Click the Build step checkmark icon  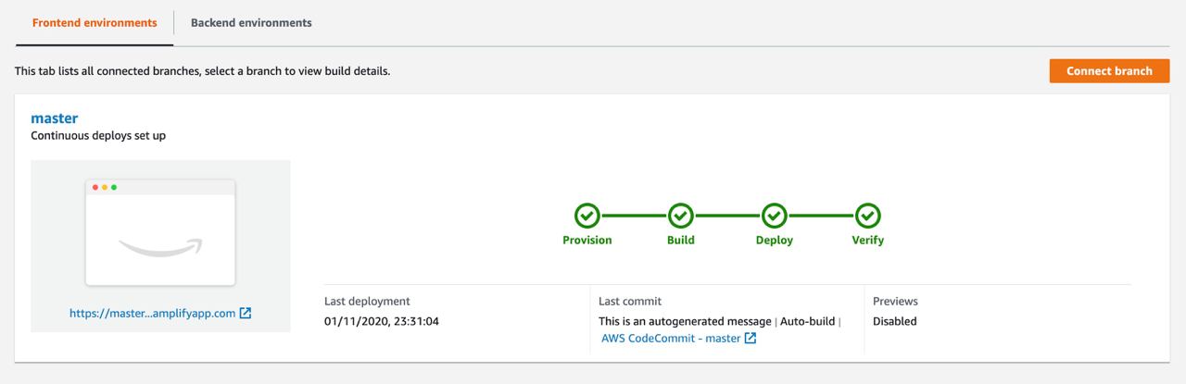[x=680, y=216]
